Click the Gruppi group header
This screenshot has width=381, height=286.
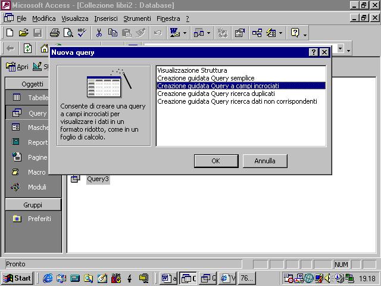pyautogui.click(x=33, y=205)
